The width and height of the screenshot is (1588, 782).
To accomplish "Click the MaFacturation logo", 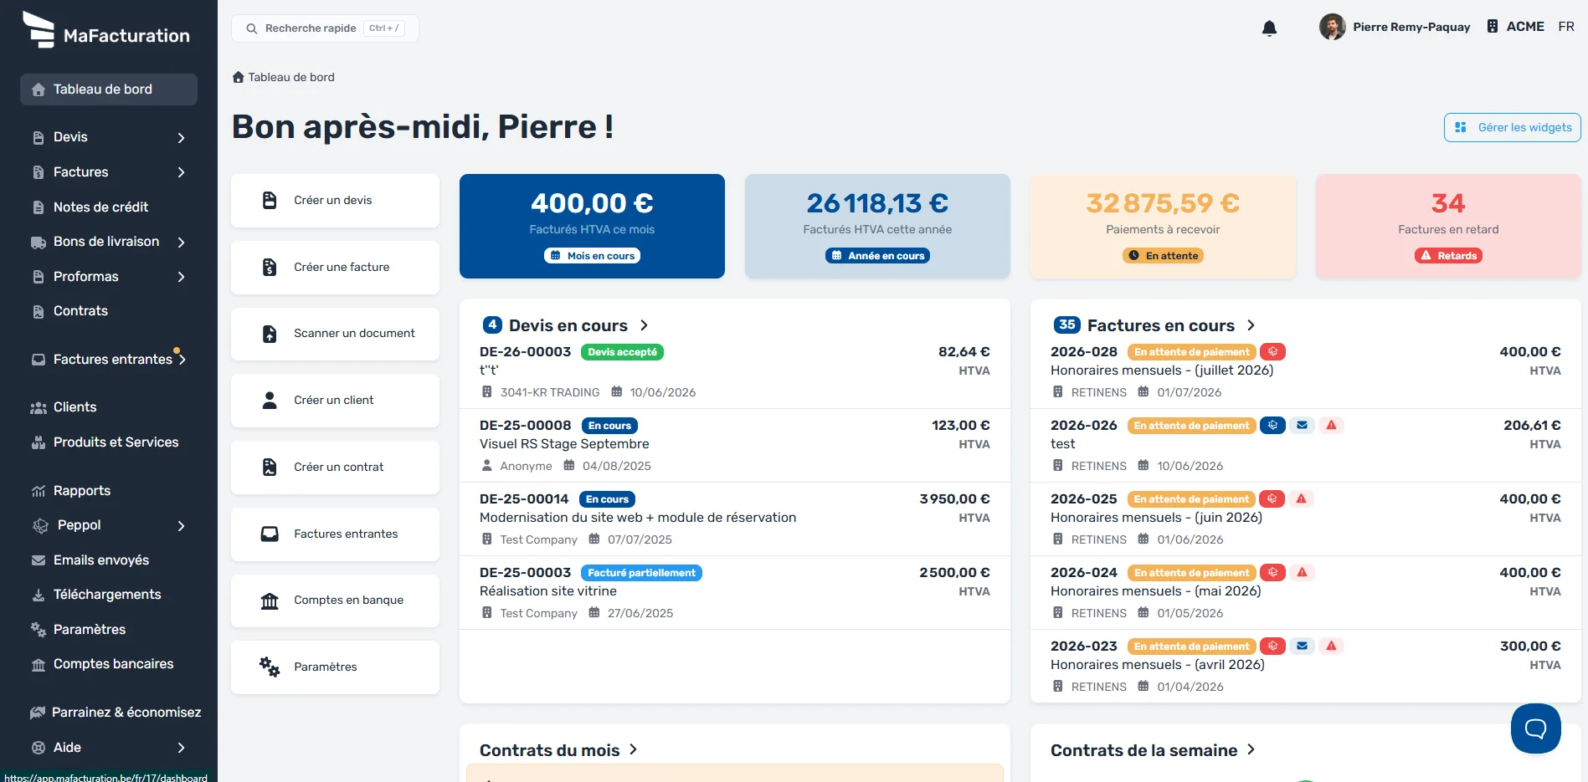I will 106,30.
